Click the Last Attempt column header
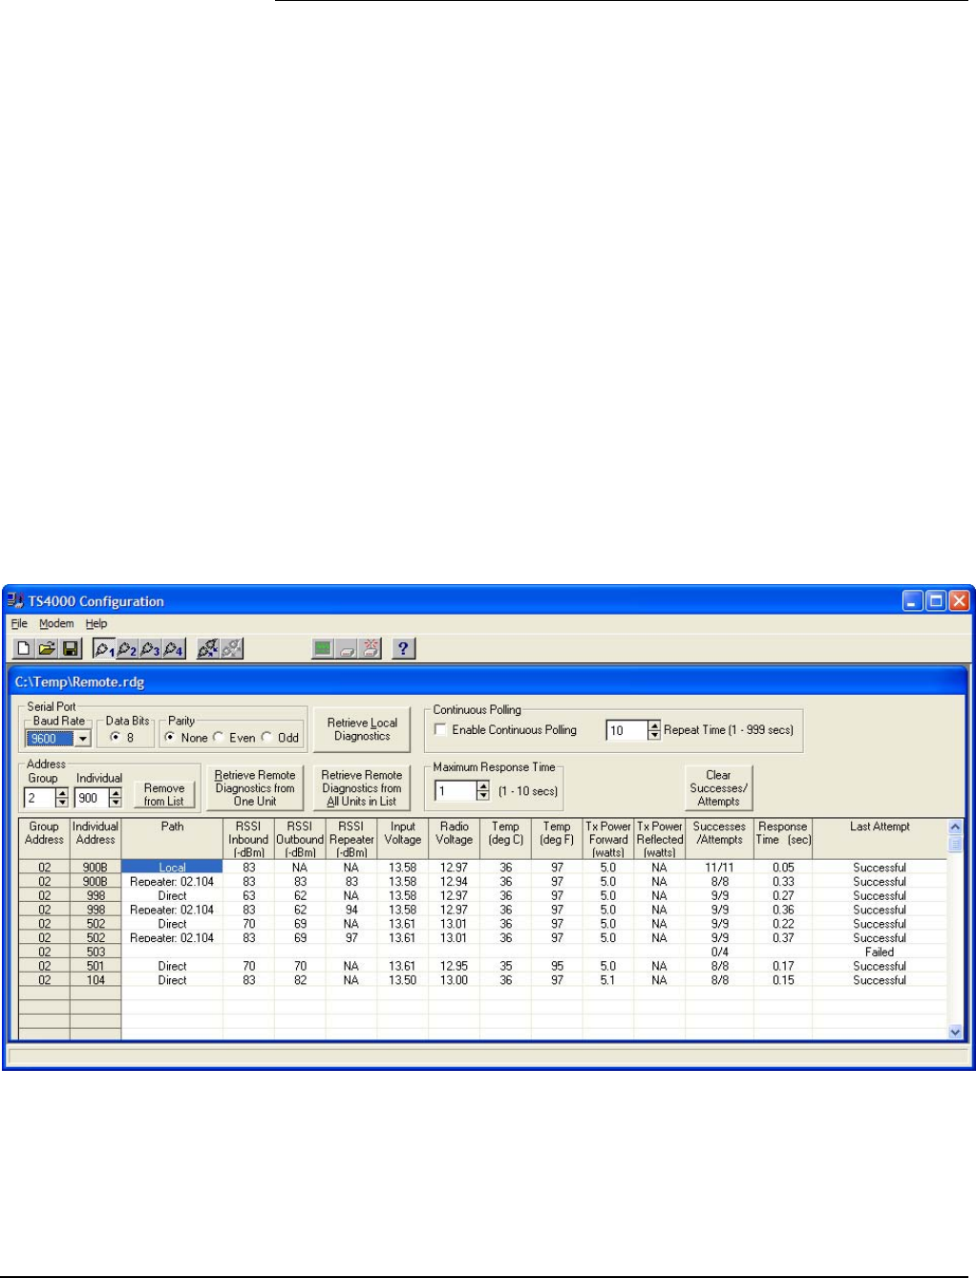This screenshot has width=976, height=1278. click(880, 839)
